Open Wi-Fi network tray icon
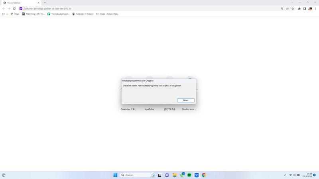Viewport: 319px width, 179px height. point(291,175)
